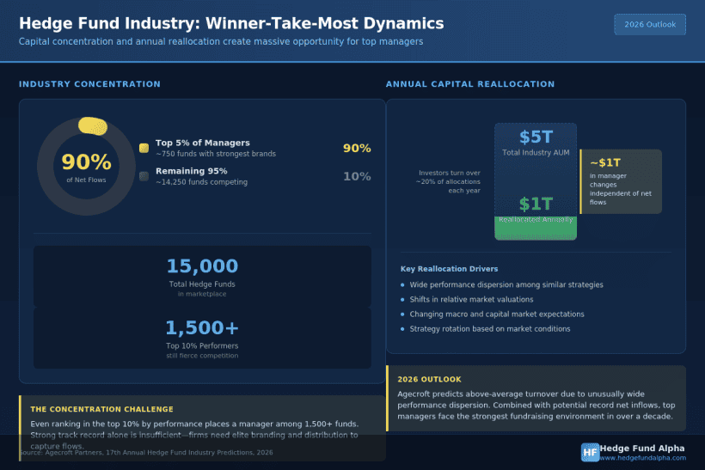The height and width of the screenshot is (470, 705).
Task: Click the 1,500+ Top 10% Performers card
Action: click(202, 337)
